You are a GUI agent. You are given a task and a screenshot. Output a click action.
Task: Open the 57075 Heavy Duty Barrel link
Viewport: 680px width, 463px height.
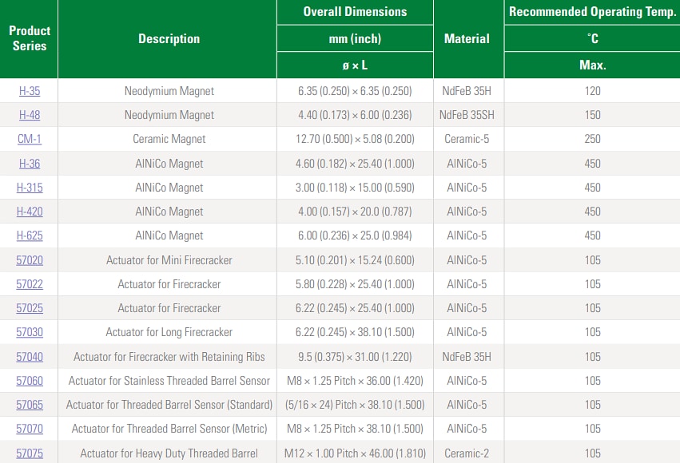pyautogui.click(x=29, y=453)
